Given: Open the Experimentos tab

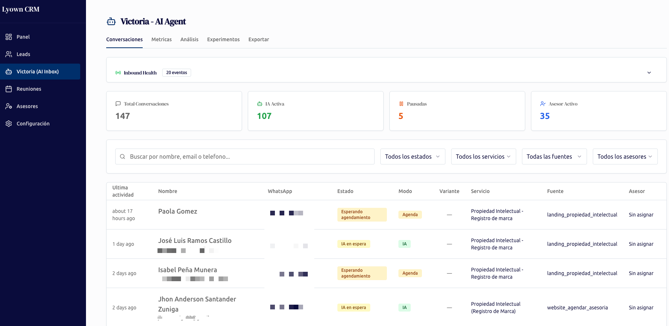Looking at the screenshot, I should point(223,39).
